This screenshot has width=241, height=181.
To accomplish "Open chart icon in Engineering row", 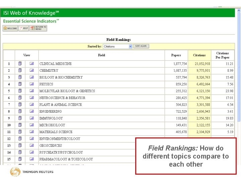I will click(32, 111).
